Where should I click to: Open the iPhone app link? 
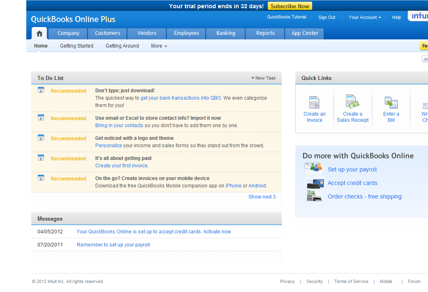point(233,186)
